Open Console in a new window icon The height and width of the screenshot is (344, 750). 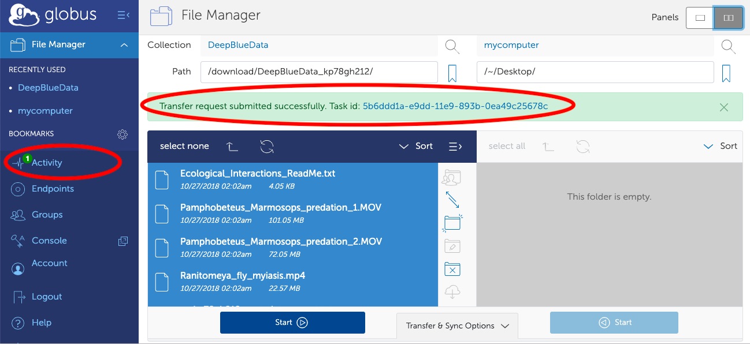pos(122,241)
